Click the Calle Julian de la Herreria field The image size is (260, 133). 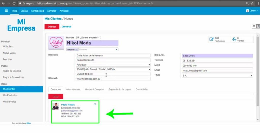[113, 55]
